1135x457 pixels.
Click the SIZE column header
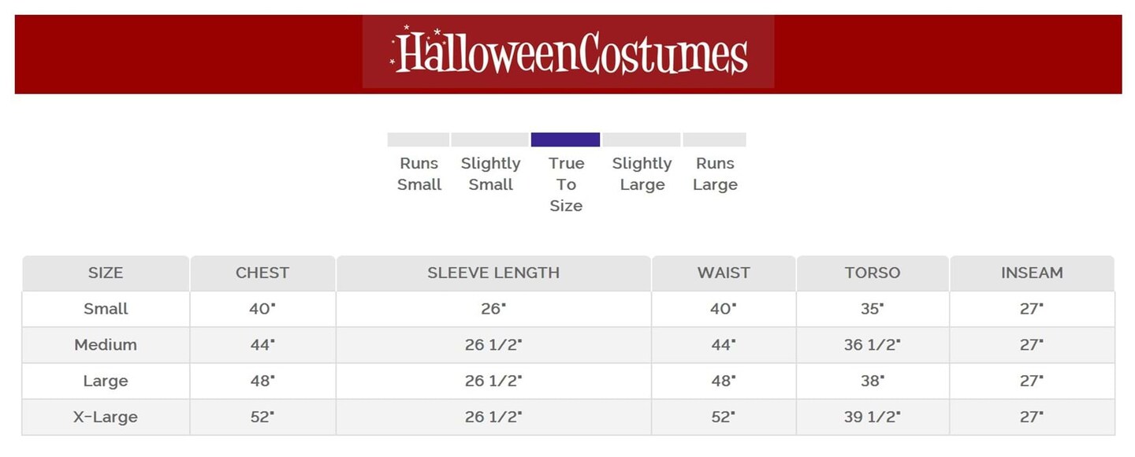(x=106, y=273)
